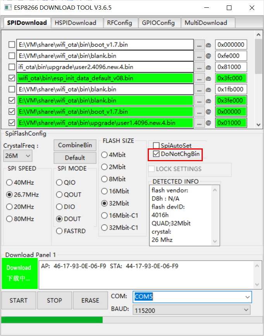
Task: Browse file for user2.4096.new.4.bin row
Action: coord(199,67)
